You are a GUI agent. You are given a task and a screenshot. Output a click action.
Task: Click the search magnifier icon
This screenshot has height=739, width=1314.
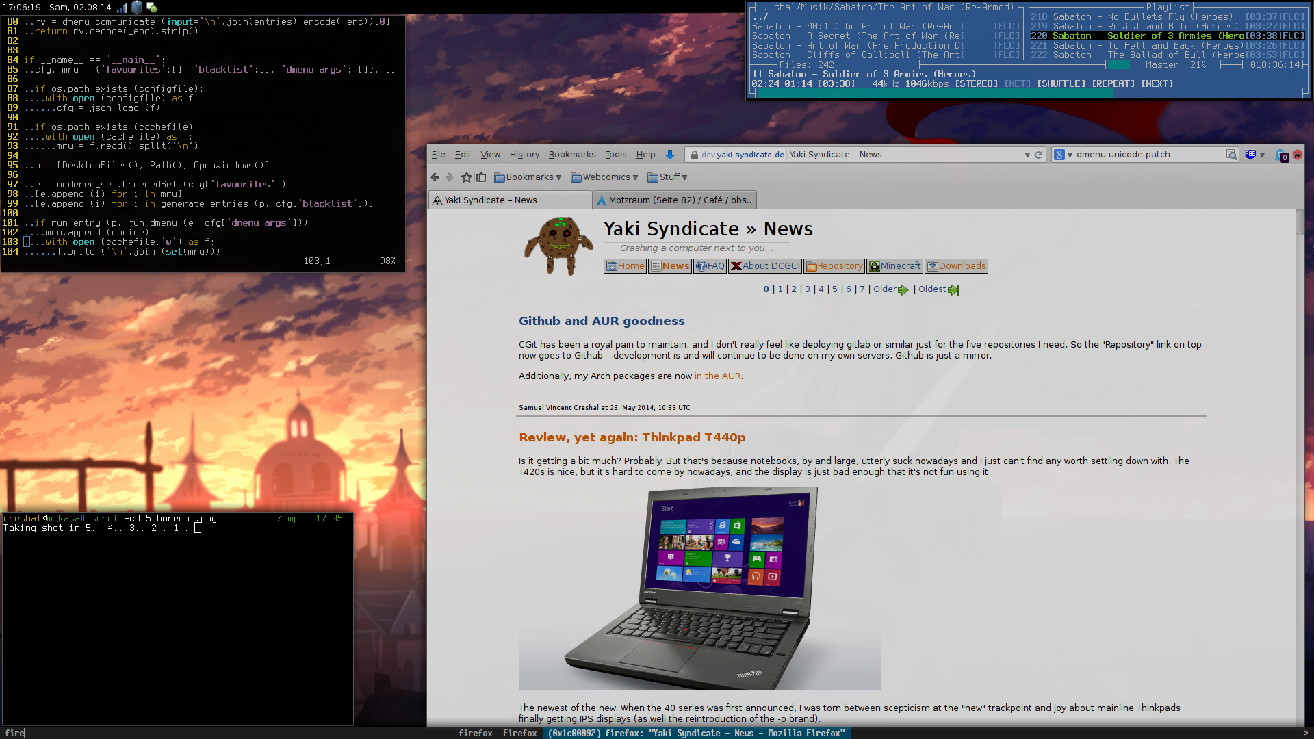pyautogui.click(x=1231, y=155)
